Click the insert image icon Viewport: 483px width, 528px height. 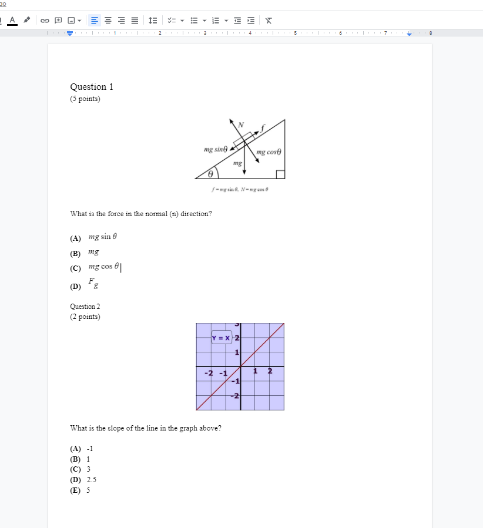click(x=71, y=21)
